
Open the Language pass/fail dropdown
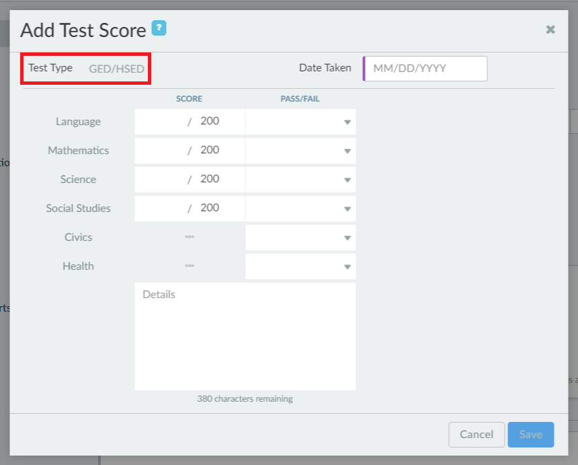300,122
